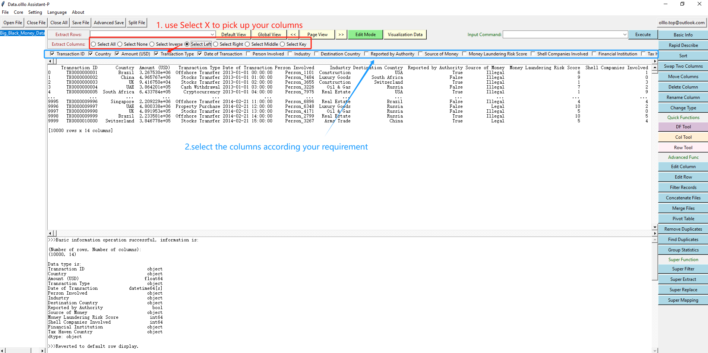Image resolution: width=708 pixels, height=353 pixels.
Task: Check the Person Involved column checkbox
Action: point(248,54)
